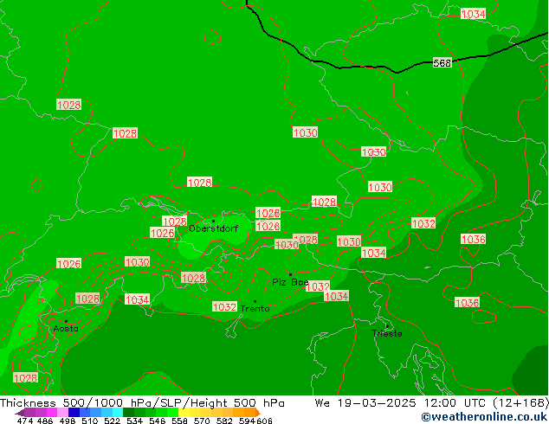Image resolution: width=549 pixels, height=424 pixels.
Task: Pick the dark blue swatch above legend value 498
Action: 74,412
